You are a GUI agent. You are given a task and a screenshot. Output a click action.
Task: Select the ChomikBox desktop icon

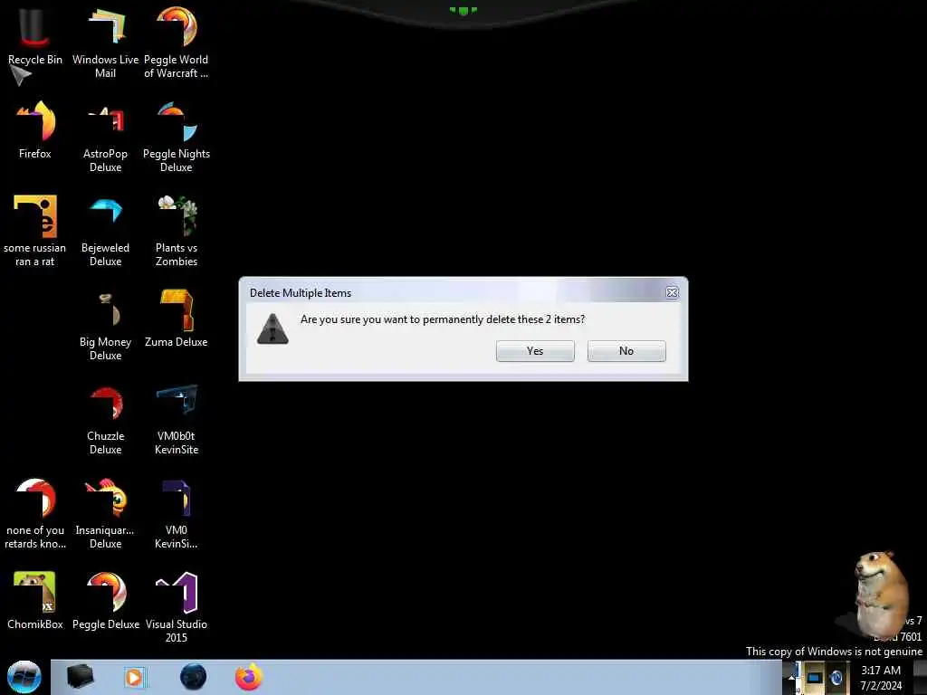pos(35,601)
